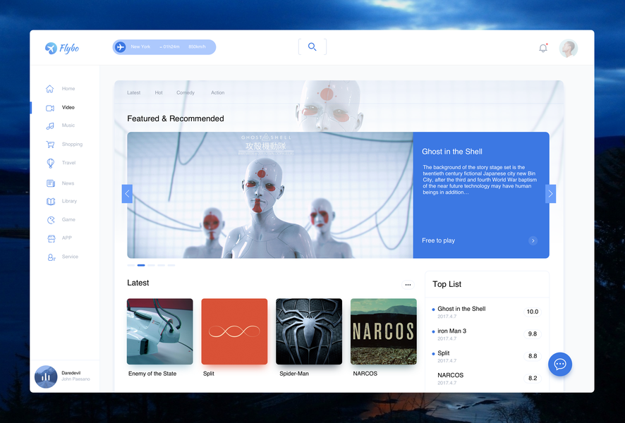
Task: Open Latest section more options dots
Action: point(408,285)
